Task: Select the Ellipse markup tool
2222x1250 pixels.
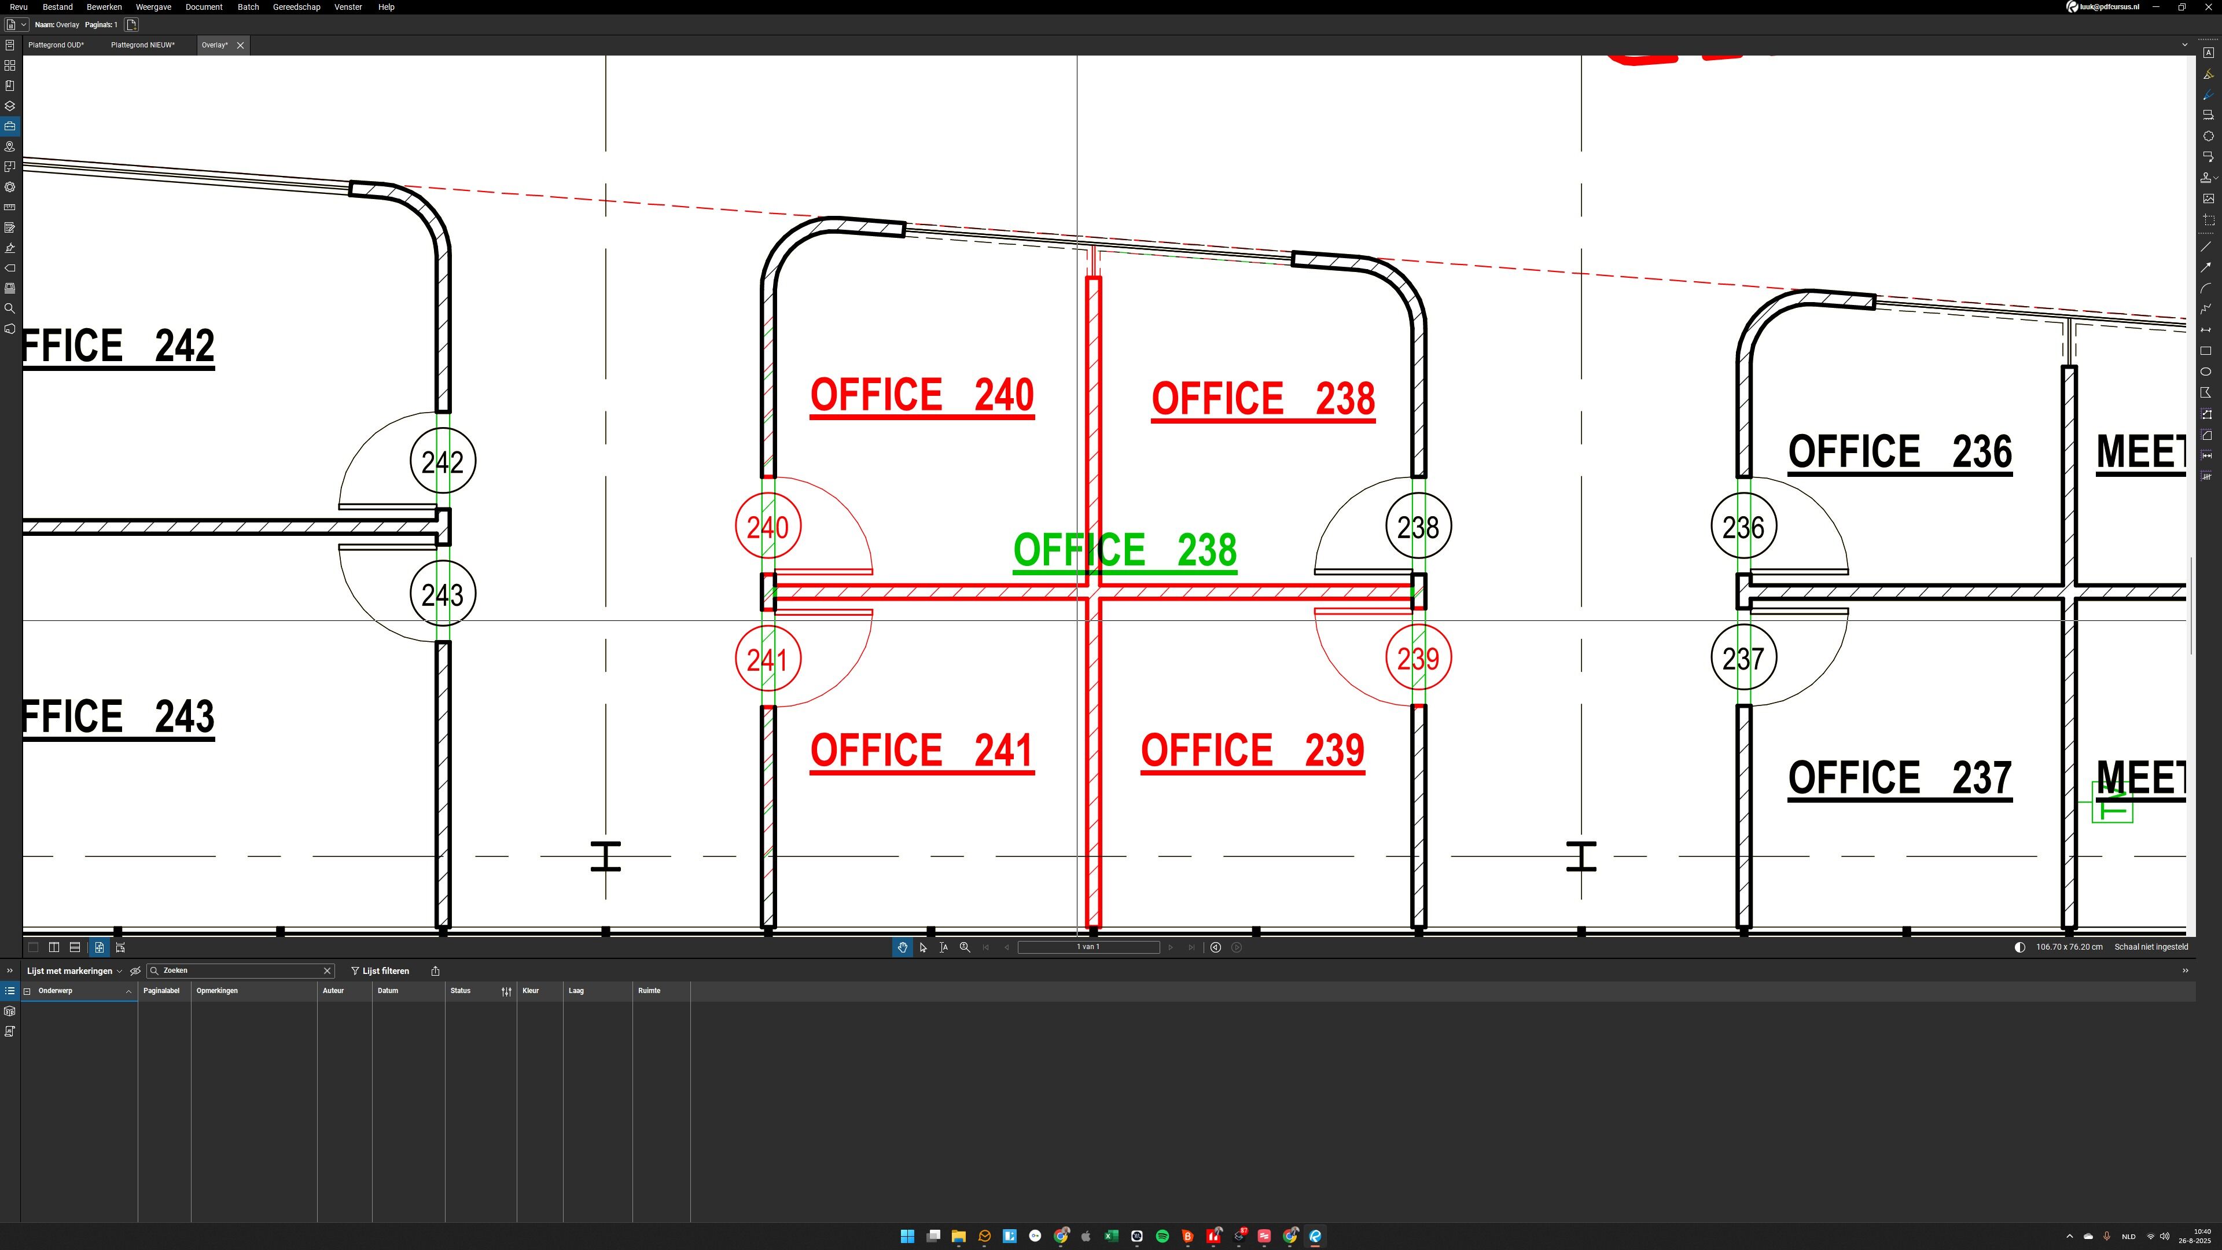Action: pos(2206,372)
